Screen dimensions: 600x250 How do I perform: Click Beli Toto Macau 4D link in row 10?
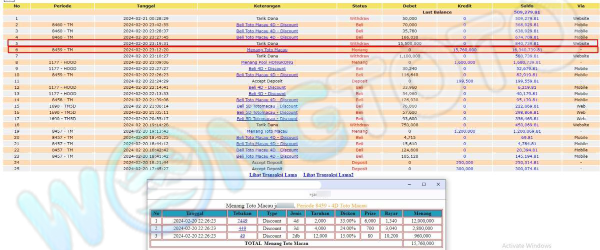coord(267,75)
